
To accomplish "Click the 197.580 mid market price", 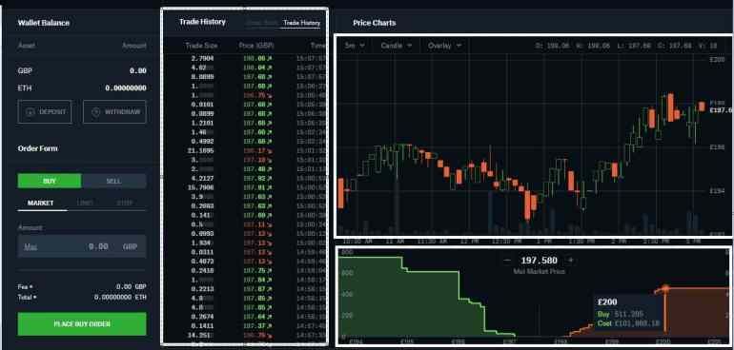I will (539, 261).
